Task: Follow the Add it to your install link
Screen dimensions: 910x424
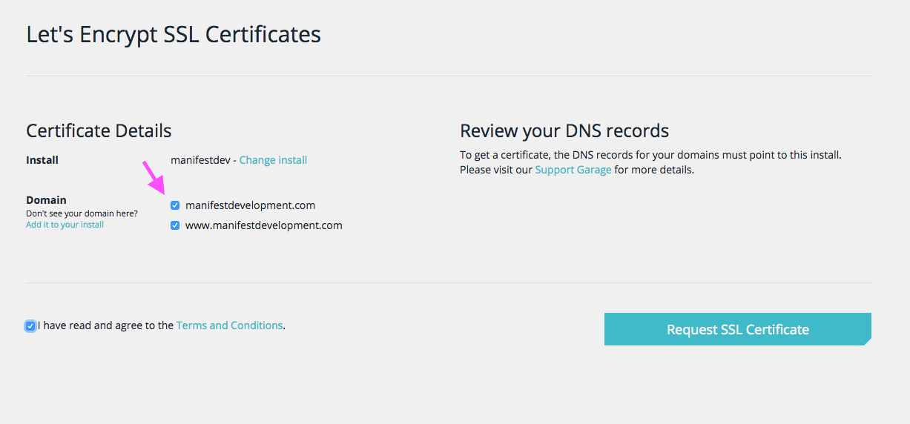Action: 65,225
